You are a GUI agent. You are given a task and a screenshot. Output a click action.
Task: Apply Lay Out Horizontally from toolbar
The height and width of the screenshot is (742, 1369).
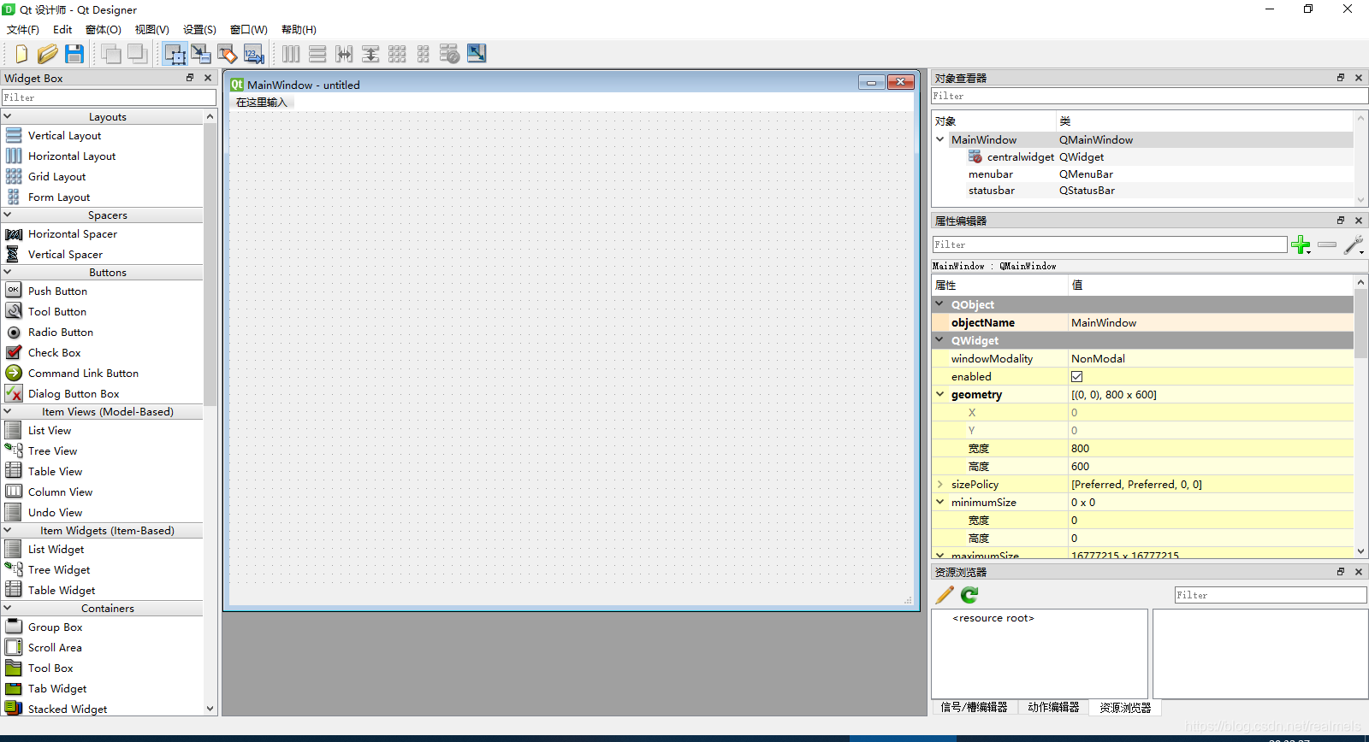pos(291,54)
